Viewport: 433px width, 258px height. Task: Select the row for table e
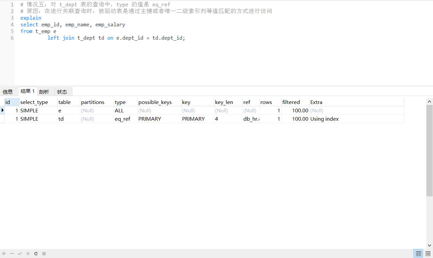pos(60,110)
